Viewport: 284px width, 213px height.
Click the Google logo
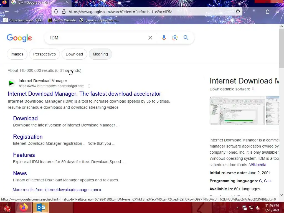tap(19, 38)
